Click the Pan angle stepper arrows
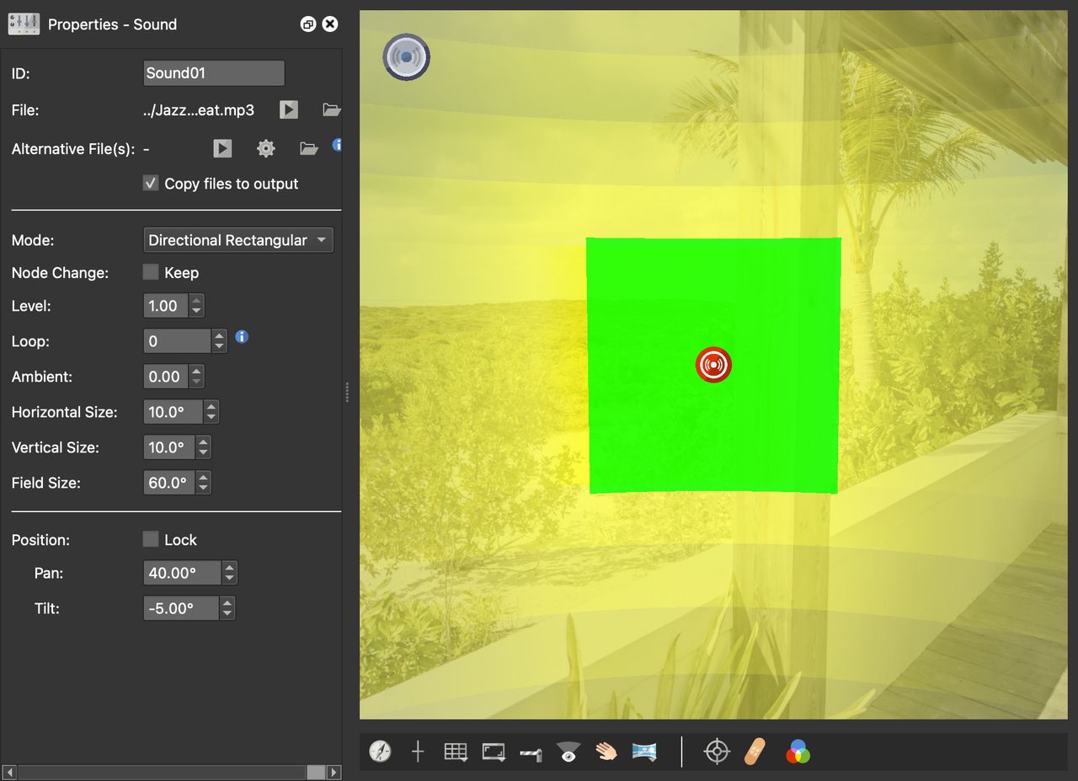The height and width of the screenshot is (781, 1078). click(229, 573)
